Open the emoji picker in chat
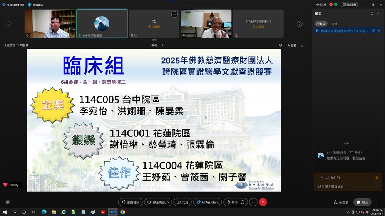This screenshot has height=216, width=385. [x=328, y=178]
